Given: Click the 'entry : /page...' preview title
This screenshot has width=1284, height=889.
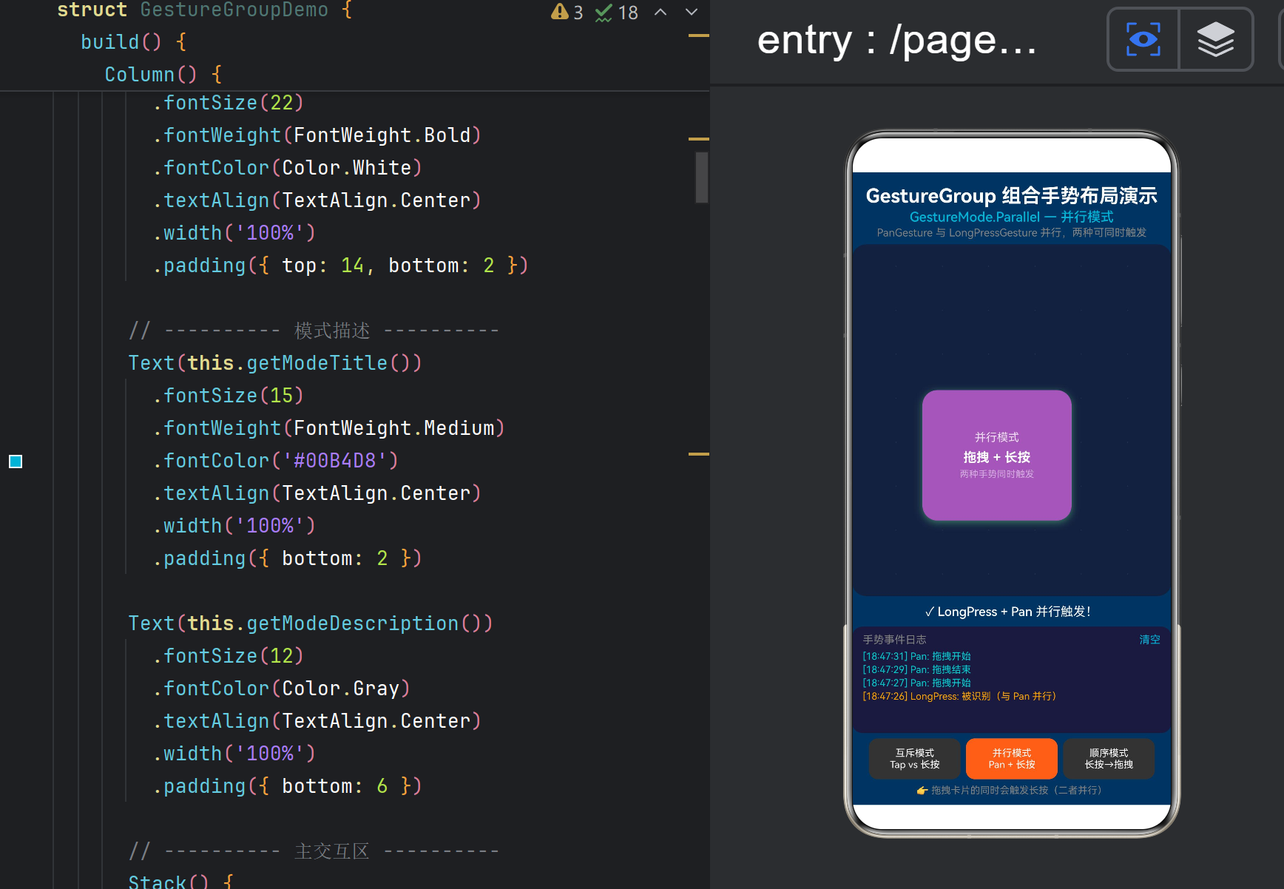Looking at the screenshot, I should [896, 41].
